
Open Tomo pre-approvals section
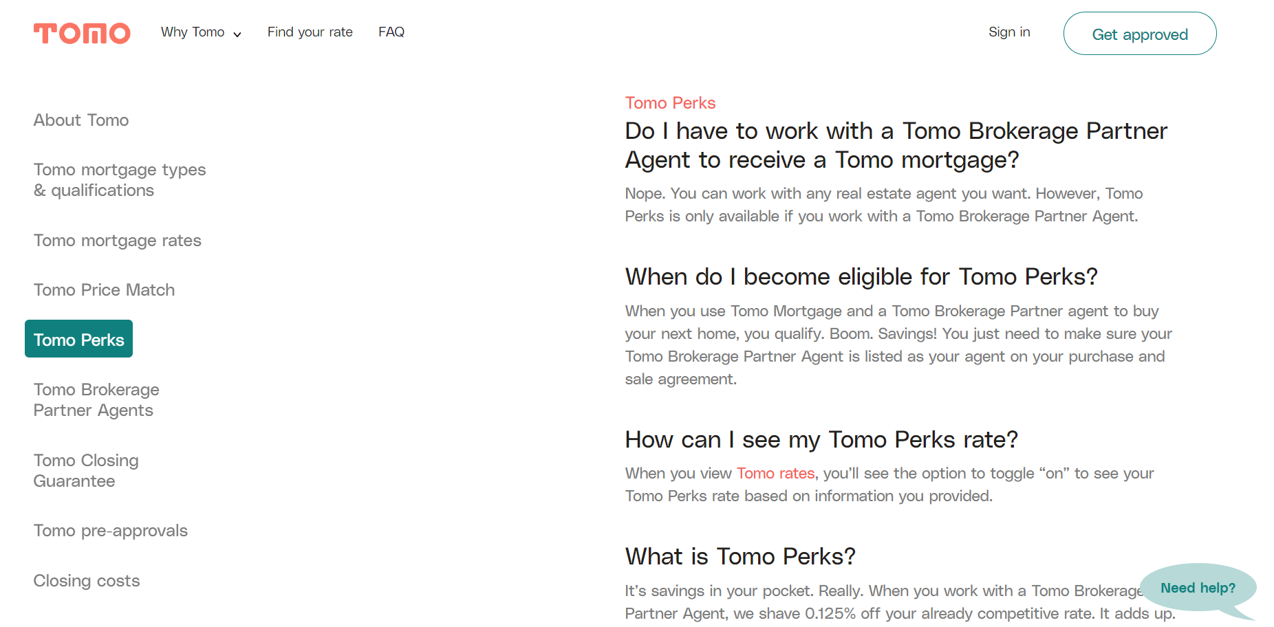(x=111, y=531)
